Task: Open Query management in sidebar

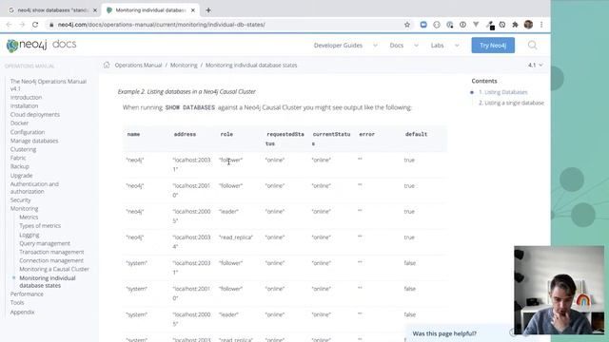Action: 45,243
